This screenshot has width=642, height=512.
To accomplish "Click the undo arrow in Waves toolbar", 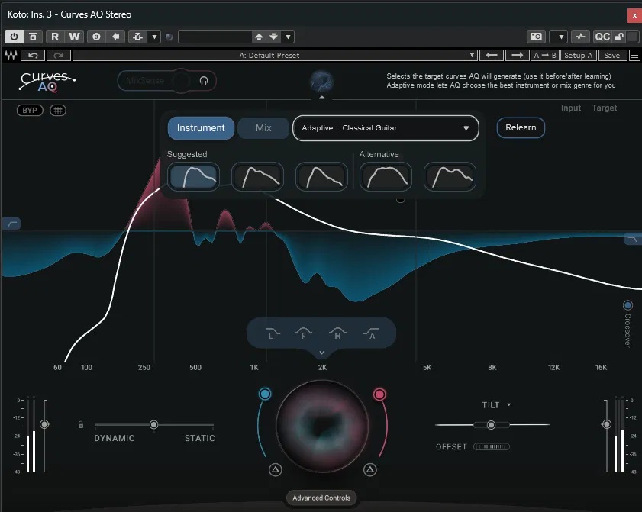I will pyautogui.click(x=33, y=55).
